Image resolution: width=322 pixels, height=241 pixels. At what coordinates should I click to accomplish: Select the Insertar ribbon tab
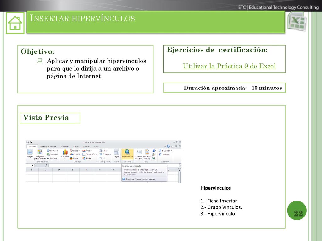[x=32, y=146]
